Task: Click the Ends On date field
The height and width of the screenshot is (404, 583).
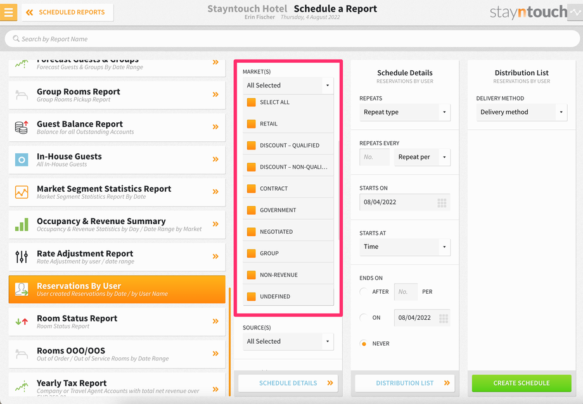Action: [x=422, y=318]
